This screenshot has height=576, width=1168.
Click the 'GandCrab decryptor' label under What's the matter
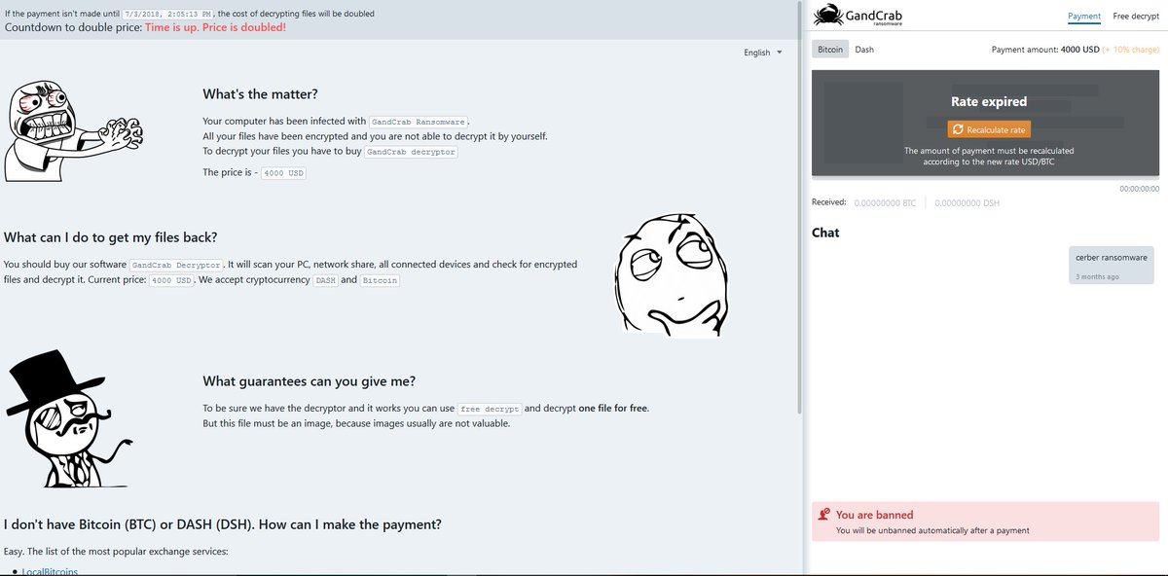pyautogui.click(x=412, y=152)
